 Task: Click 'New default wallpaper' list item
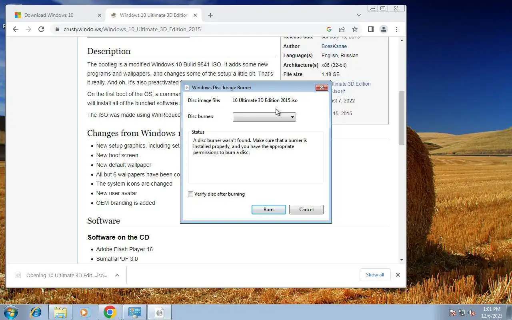pos(124,165)
